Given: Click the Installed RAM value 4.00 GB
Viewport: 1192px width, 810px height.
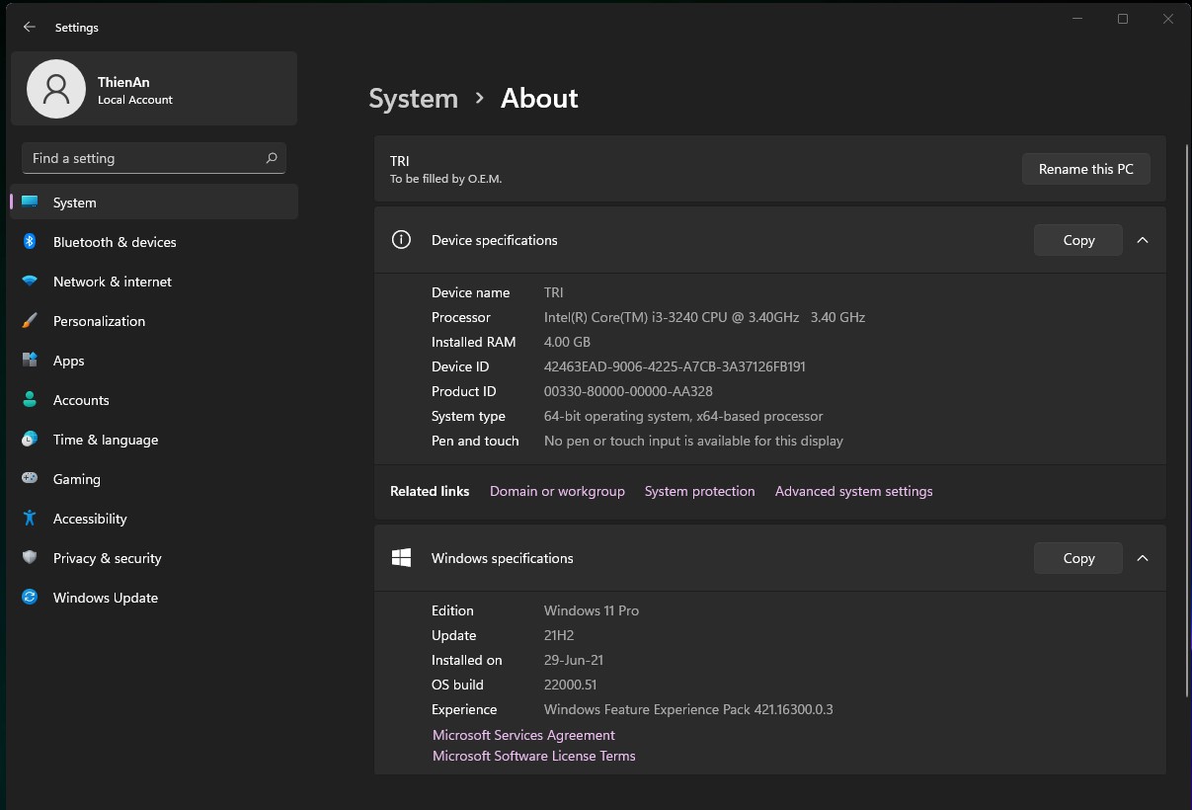Looking at the screenshot, I should coord(567,342).
